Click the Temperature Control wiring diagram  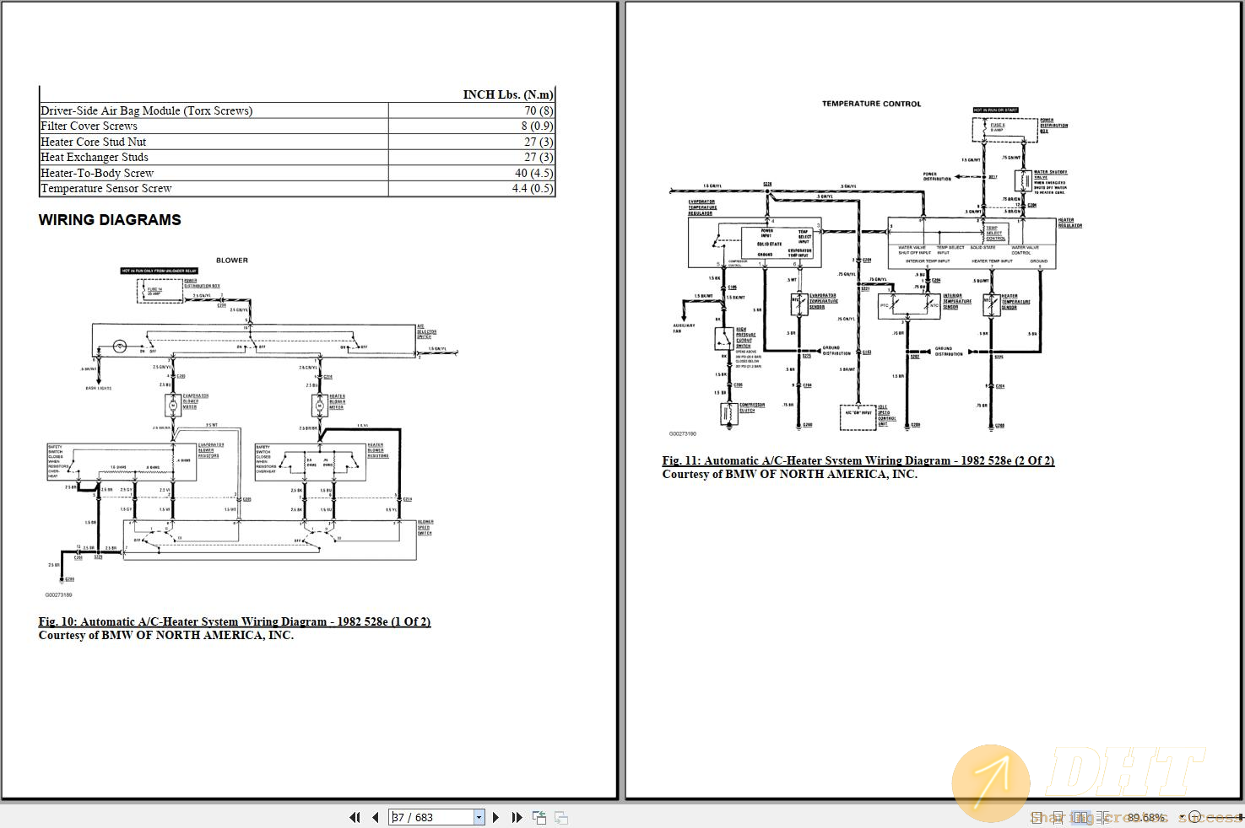pyautogui.click(x=875, y=267)
